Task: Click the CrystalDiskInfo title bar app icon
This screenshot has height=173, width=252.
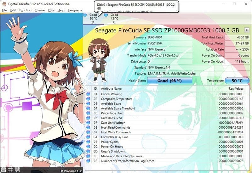Action: click(4, 4)
